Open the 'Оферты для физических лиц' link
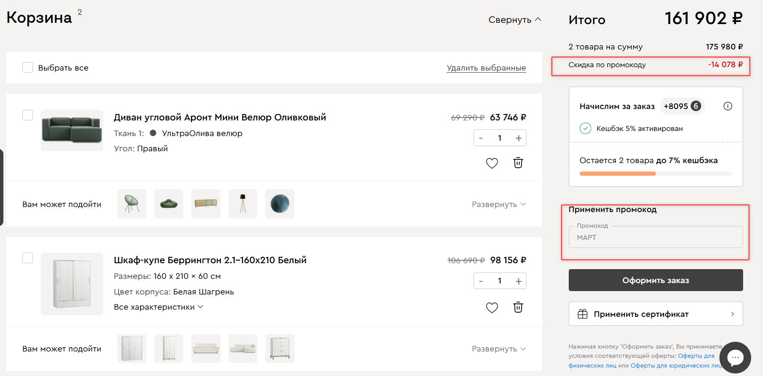This screenshot has height=376, width=763. click(696, 356)
